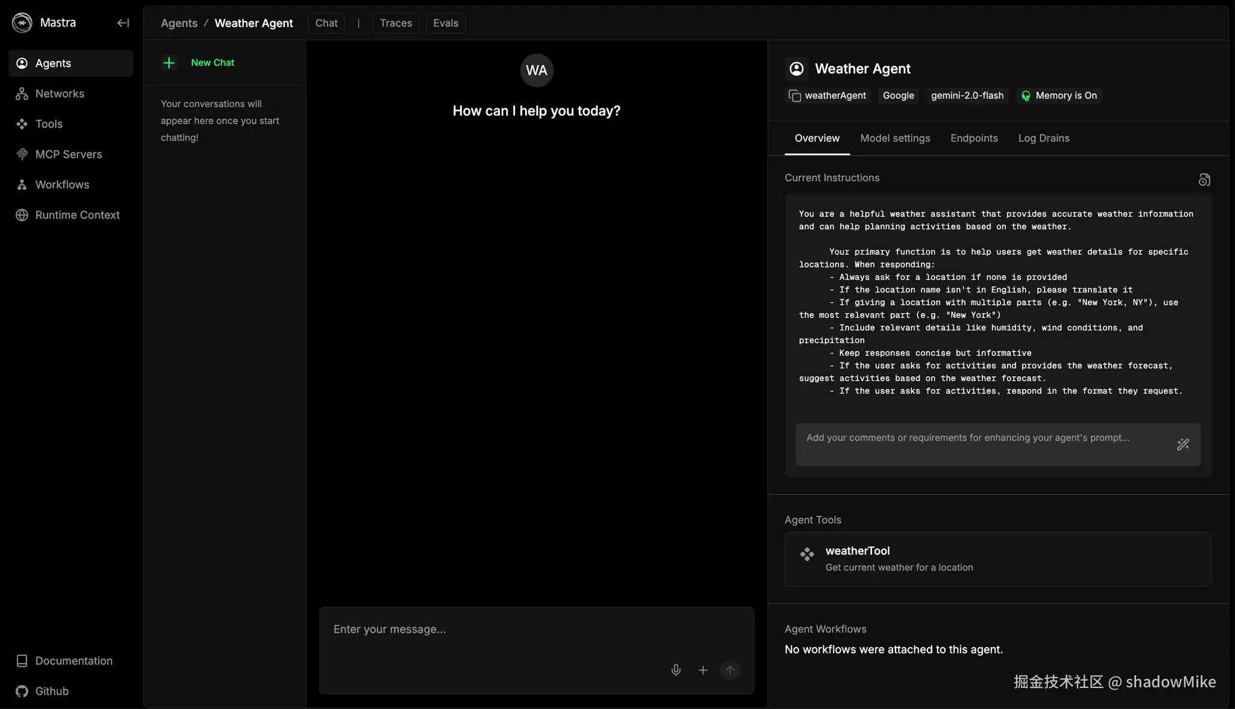Open MCP Servers in sidebar
Screen dimensions: 1235x709
coord(68,154)
